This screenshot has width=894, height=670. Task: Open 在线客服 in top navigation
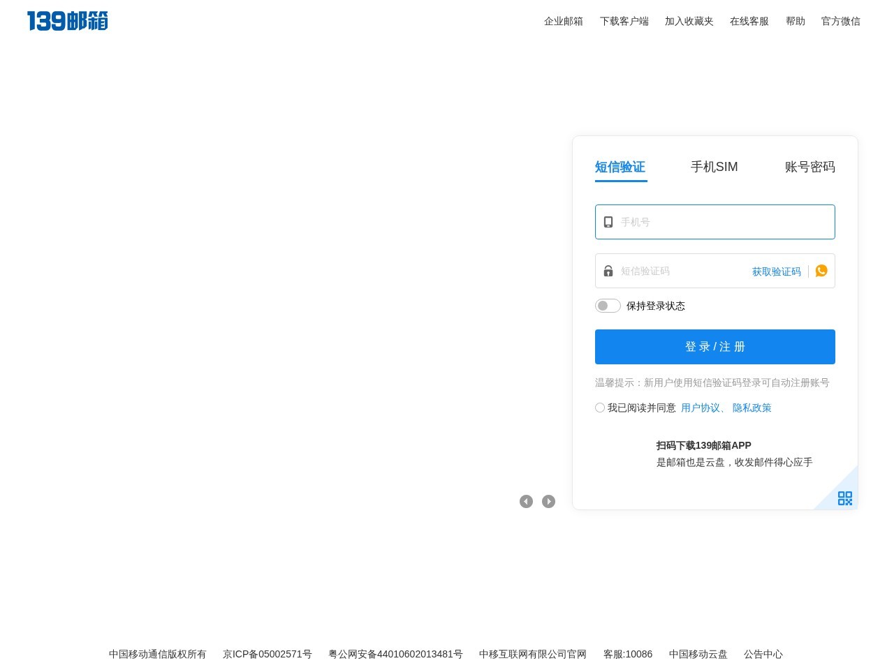[x=749, y=21]
